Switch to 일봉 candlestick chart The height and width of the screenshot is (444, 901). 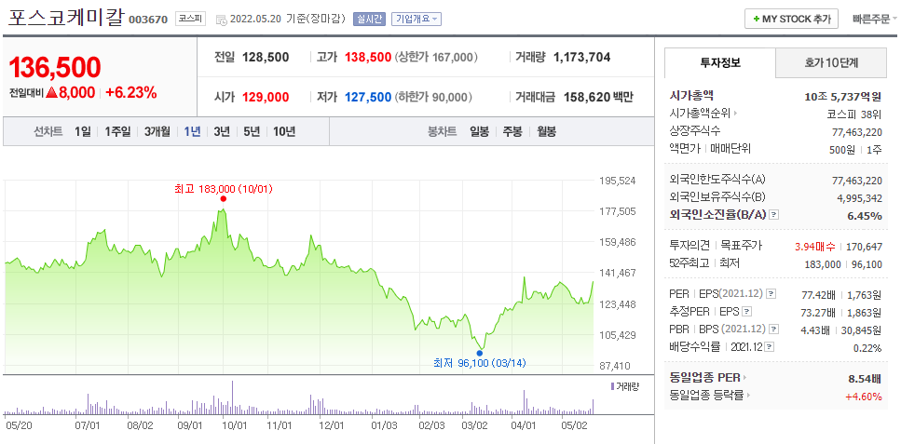coord(479,131)
